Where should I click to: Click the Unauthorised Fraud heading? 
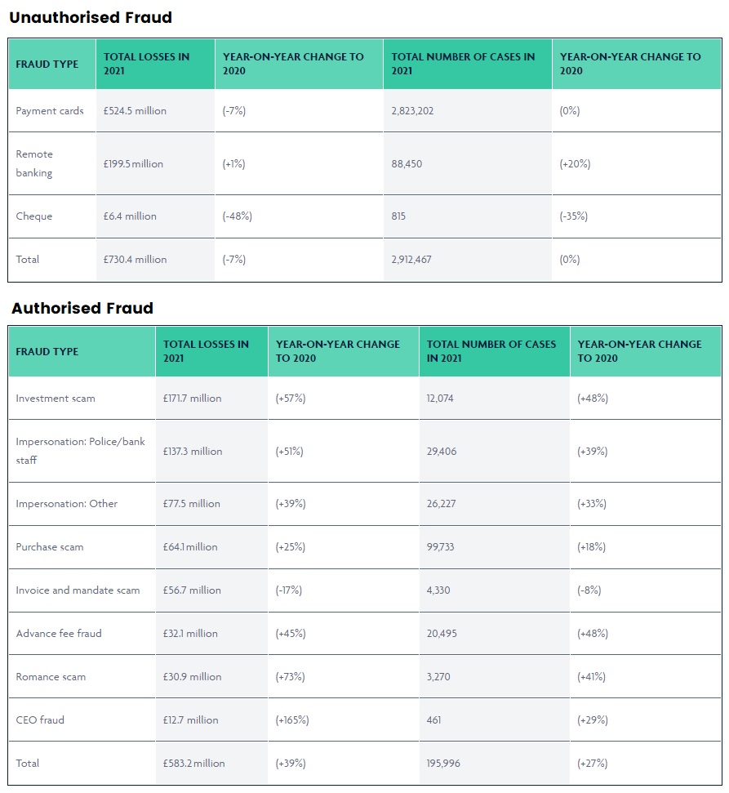(91, 17)
